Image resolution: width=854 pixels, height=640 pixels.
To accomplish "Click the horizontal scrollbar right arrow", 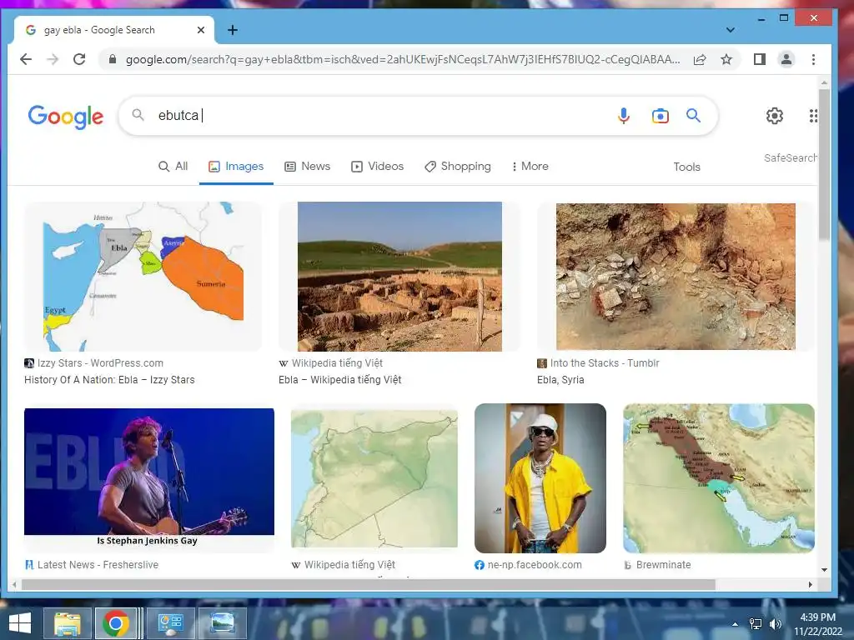I will click(x=811, y=584).
